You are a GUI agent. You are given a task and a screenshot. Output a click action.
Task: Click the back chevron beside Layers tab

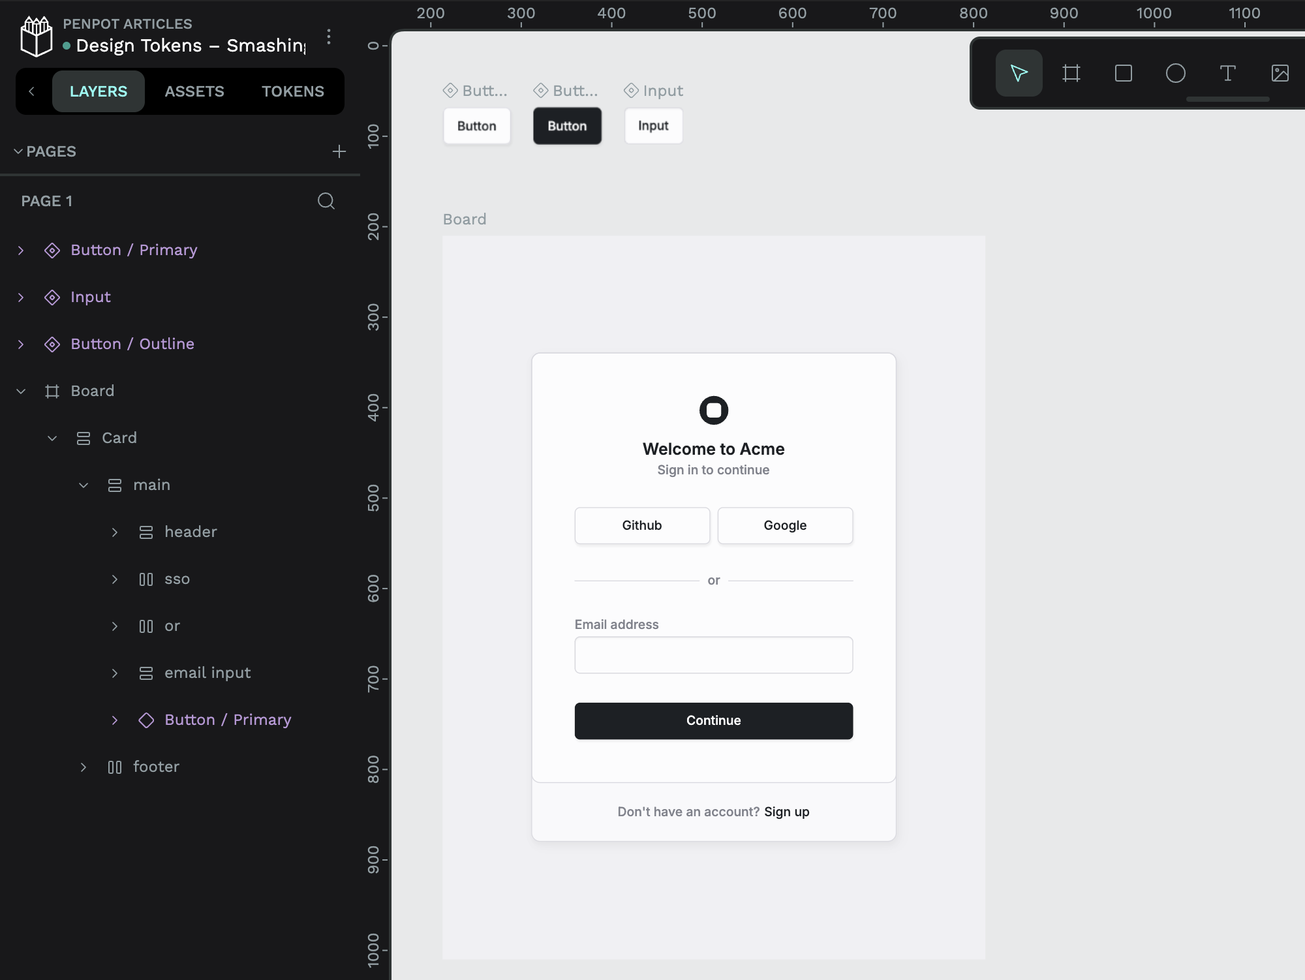coord(31,91)
